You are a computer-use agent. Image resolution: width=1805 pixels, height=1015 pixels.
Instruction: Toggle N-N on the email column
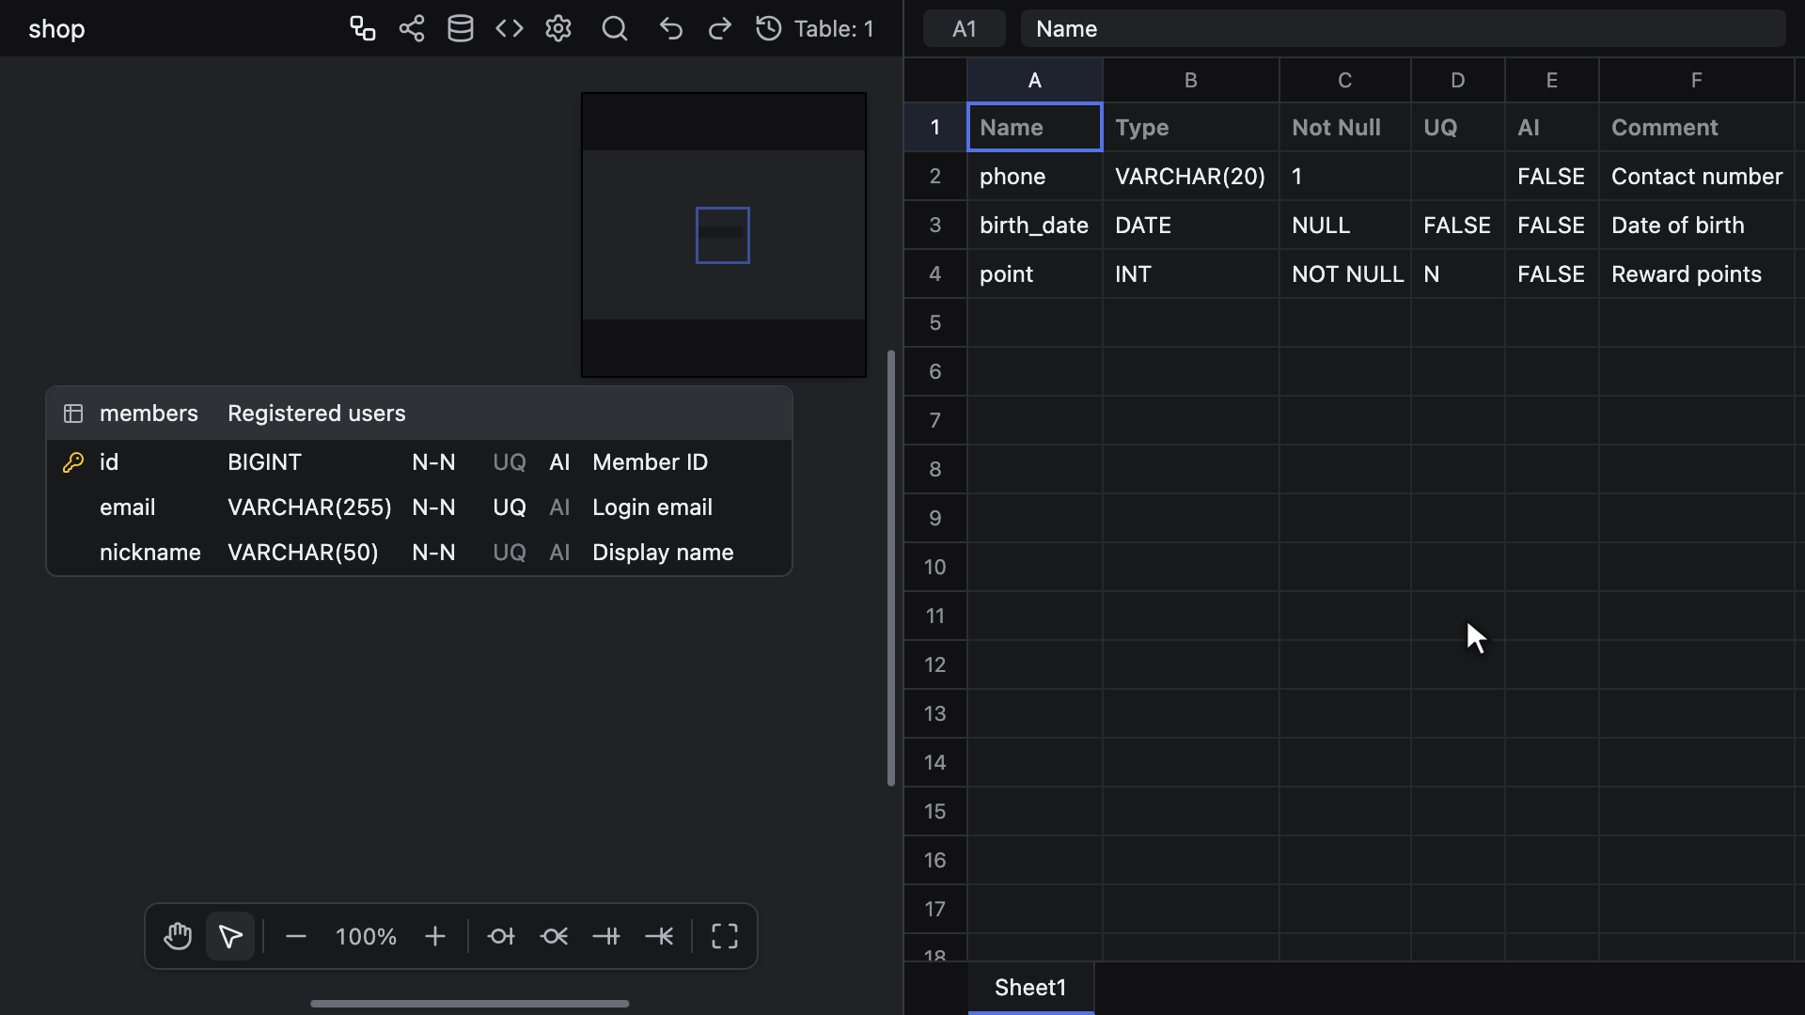point(433,507)
